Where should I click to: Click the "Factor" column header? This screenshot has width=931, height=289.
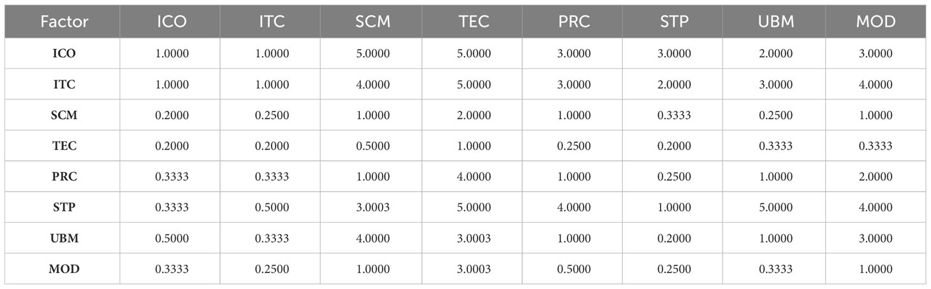coord(64,22)
